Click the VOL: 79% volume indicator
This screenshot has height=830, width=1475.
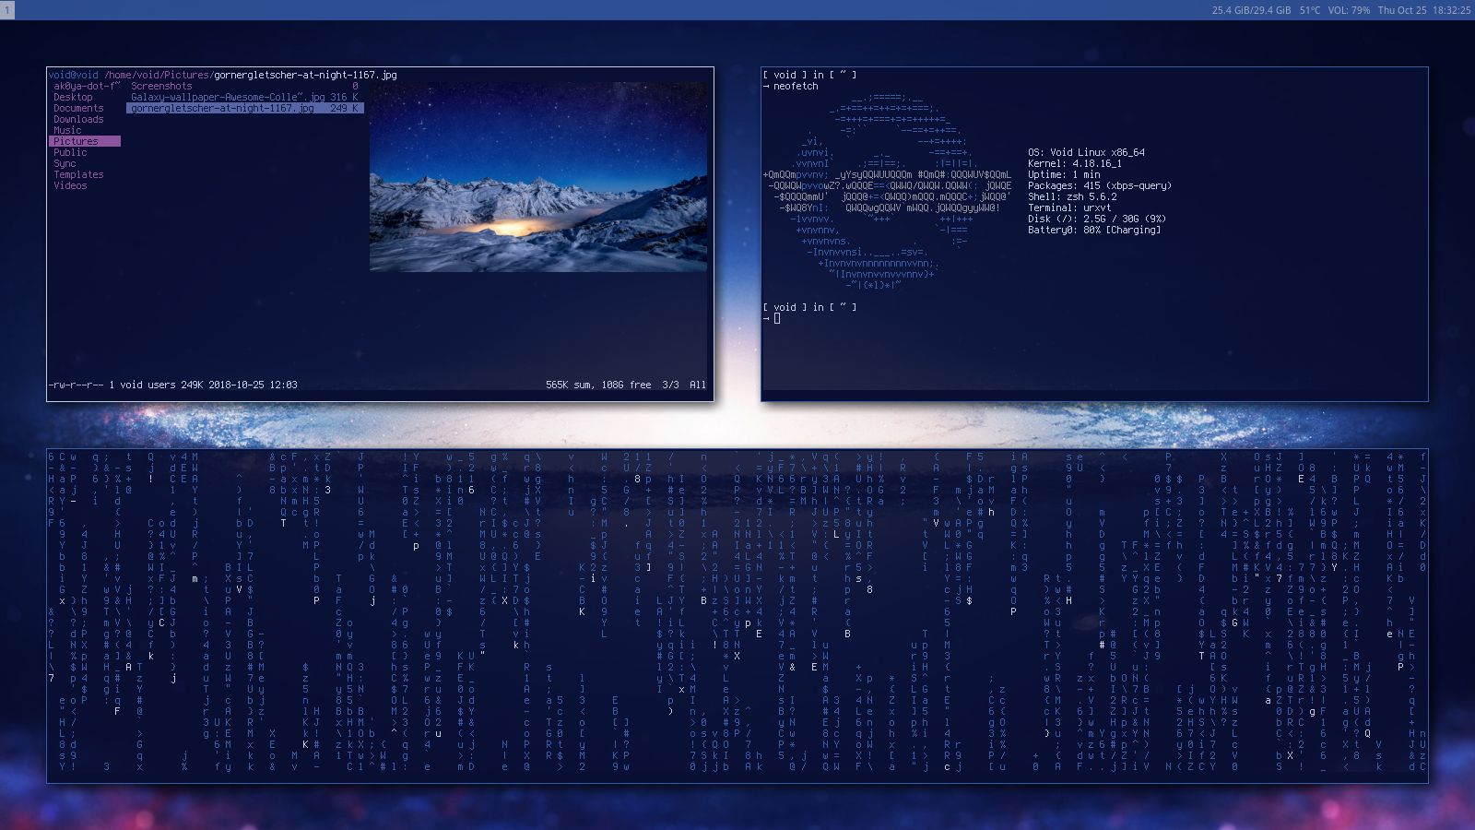point(1348,10)
